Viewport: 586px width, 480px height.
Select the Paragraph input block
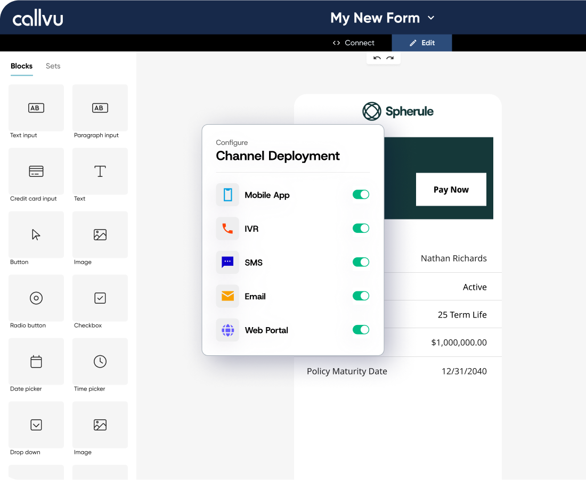(x=100, y=108)
